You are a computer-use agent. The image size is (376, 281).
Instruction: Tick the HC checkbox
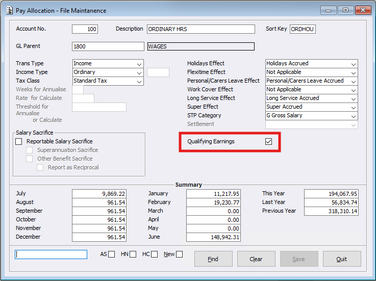154,254
